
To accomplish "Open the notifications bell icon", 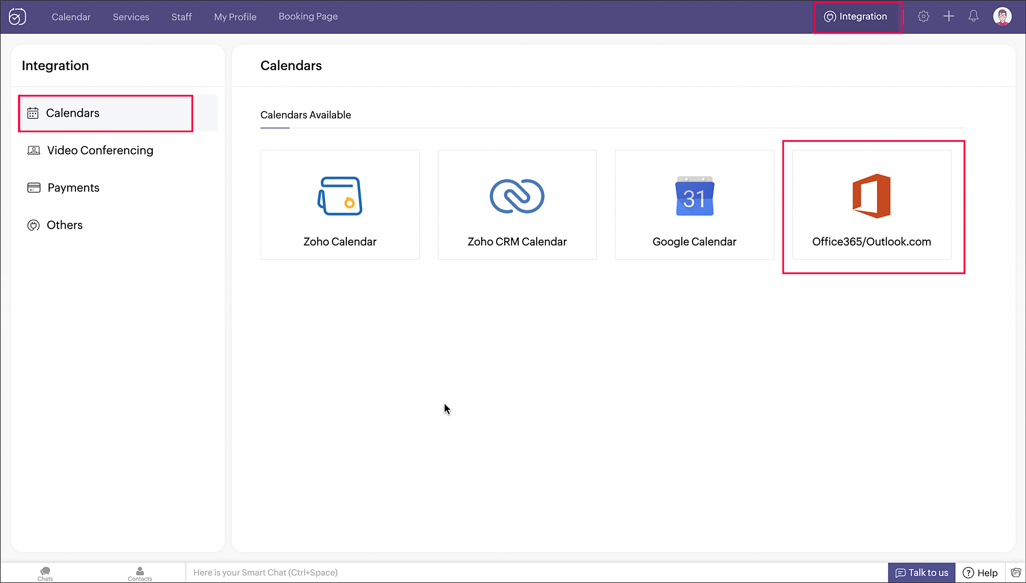I will pyautogui.click(x=973, y=16).
